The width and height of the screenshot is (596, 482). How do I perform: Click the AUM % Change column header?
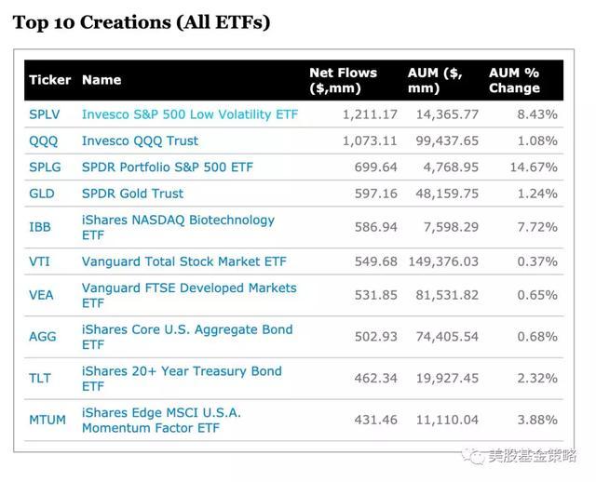pyautogui.click(x=514, y=80)
